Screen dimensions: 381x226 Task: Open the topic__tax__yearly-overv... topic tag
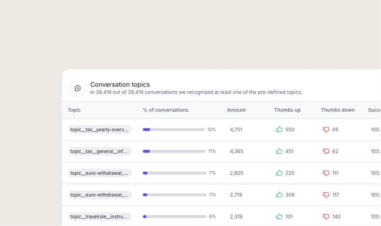pyautogui.click(x=99, y=129)
